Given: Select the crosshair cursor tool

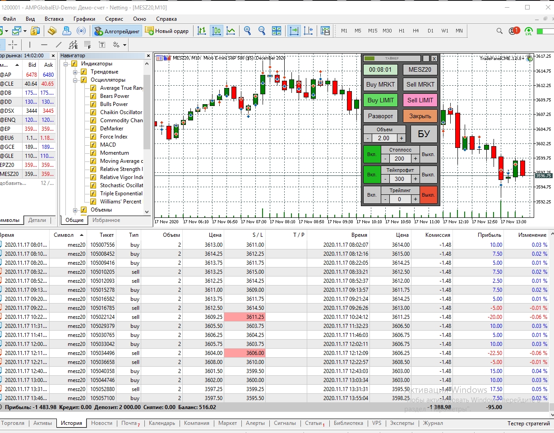Looking at the screenshot, I should click(x=13, y=45).
